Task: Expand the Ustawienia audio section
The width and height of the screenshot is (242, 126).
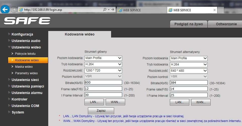Action: tap(24, 41)
